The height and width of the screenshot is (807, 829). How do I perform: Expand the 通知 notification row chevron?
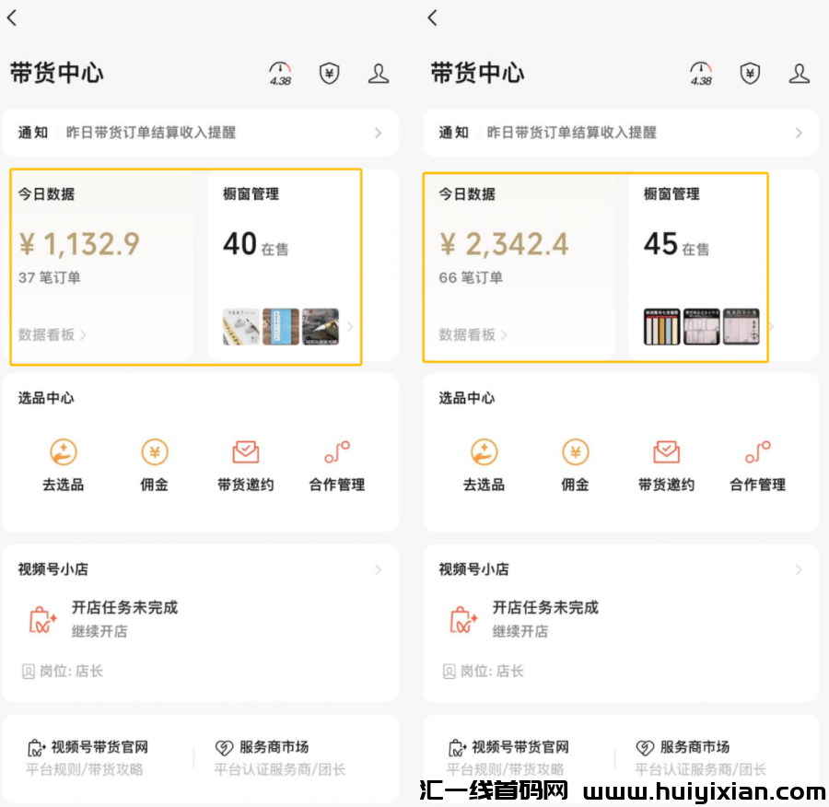(378, 133)
